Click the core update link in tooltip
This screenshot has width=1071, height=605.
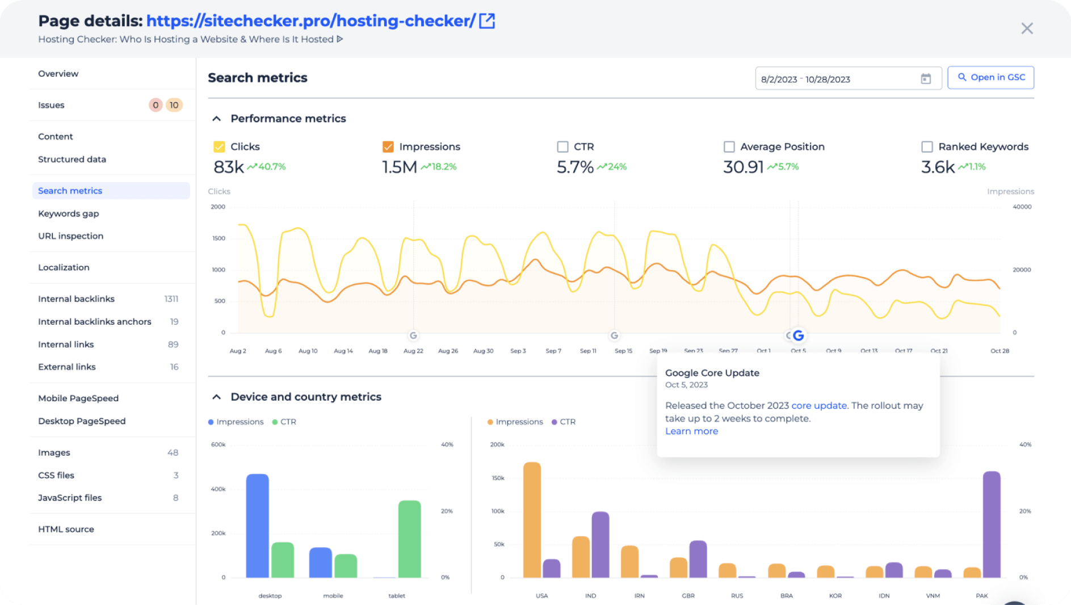(819, 406)
